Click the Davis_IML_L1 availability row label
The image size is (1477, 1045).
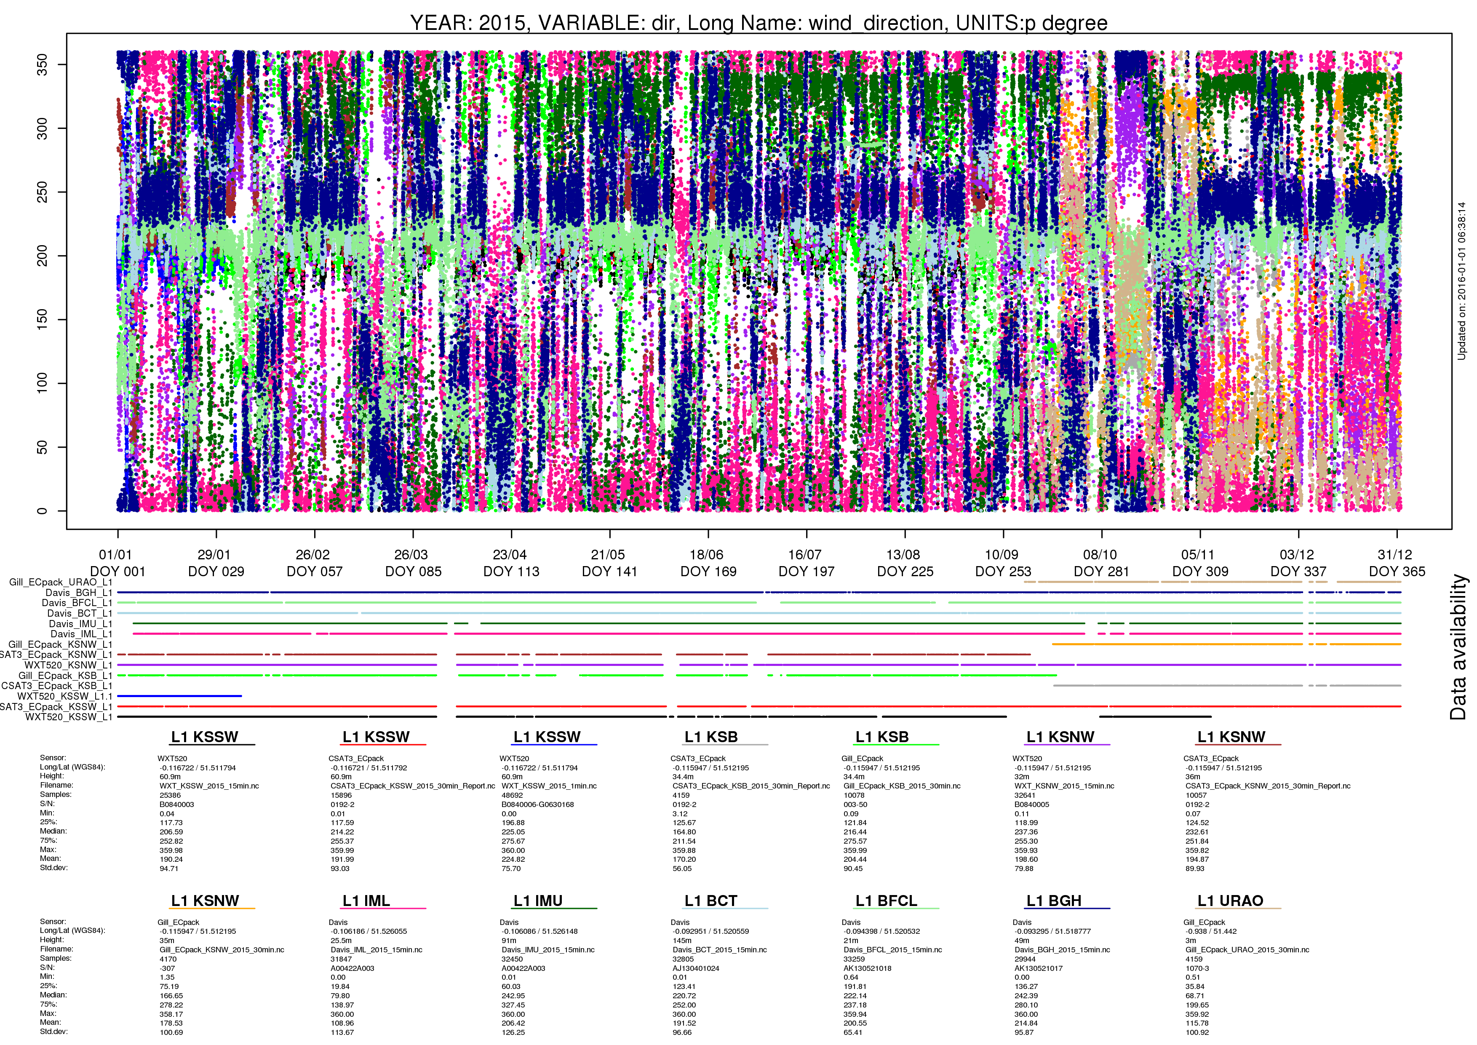tap(81, 634)
